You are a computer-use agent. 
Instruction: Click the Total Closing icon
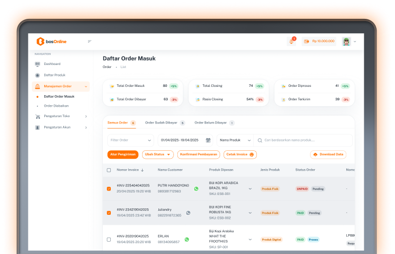[198, 86]
